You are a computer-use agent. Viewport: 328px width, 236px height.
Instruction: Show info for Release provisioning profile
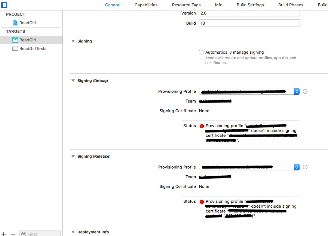click(305, 167)
